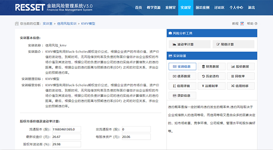This screenshot has width=273, height=150.
Task: Open the 债券数据 button
Action: [182, 76]
